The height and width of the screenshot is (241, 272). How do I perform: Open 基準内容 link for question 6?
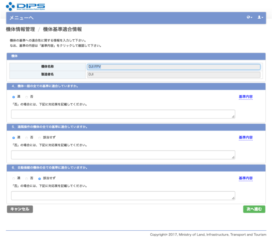tap(245, 178)
